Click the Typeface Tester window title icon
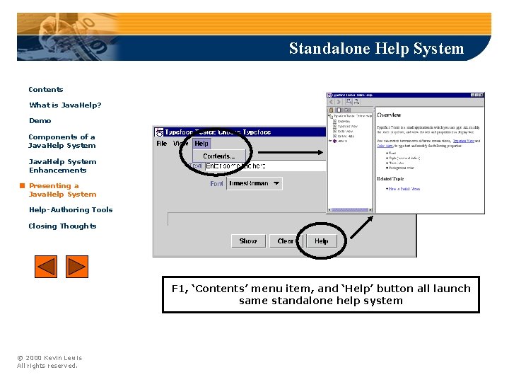This screenshot has height=382, width=509. pos(159,132)
